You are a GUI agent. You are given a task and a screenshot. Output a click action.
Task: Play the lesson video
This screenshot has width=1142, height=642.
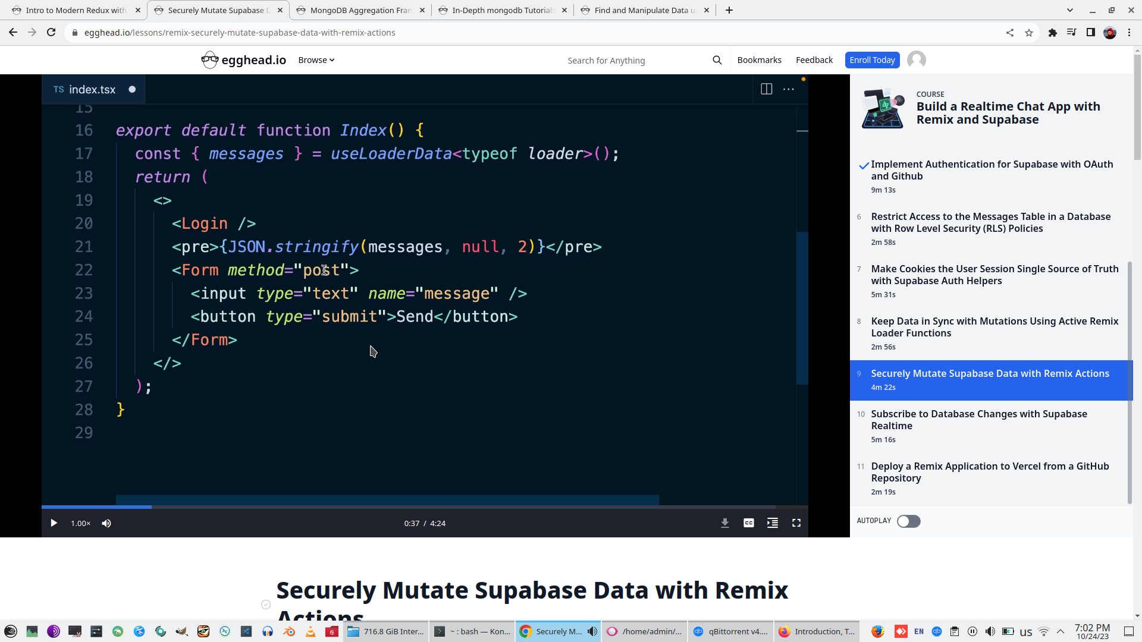click(x=54, y=523)
